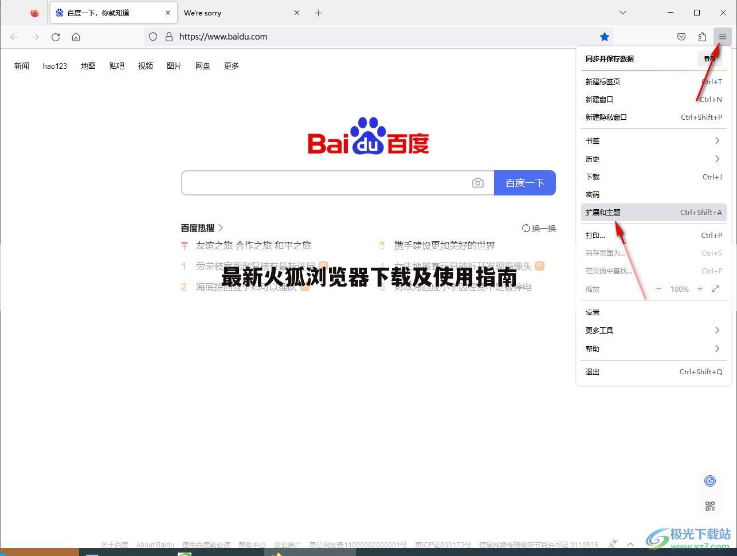Select 新建窗口 menu item
Image resolution: width=737 pixels, height=556 pixels.
click(653, 100)
